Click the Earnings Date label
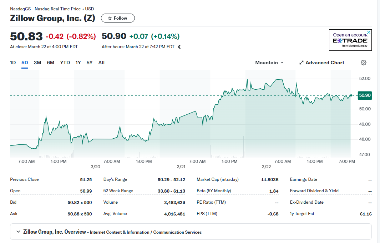 [303, 179]
